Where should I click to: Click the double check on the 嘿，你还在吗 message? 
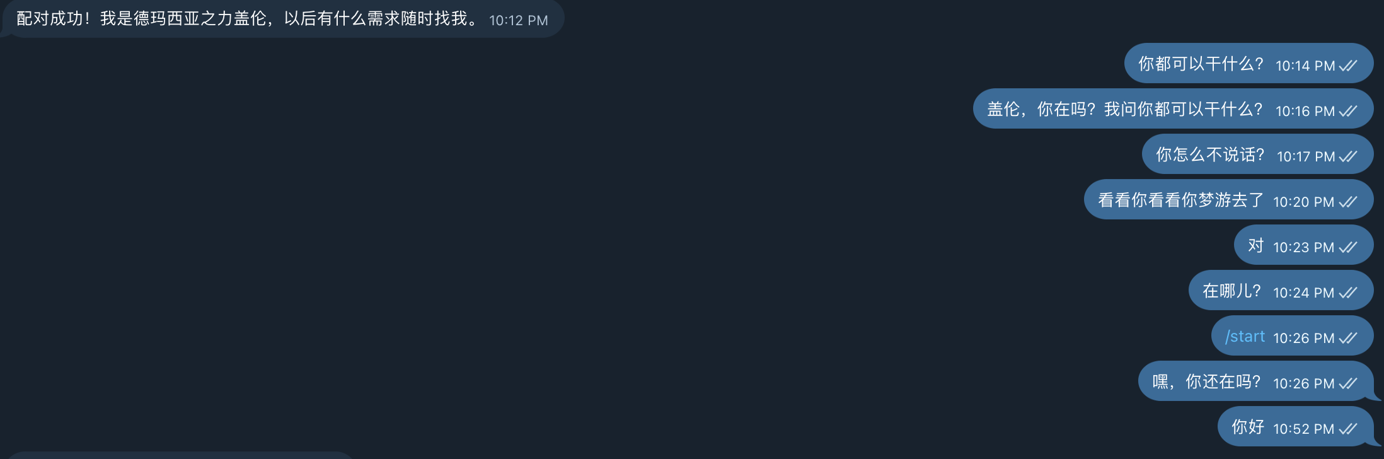[x=1348, y=383]
